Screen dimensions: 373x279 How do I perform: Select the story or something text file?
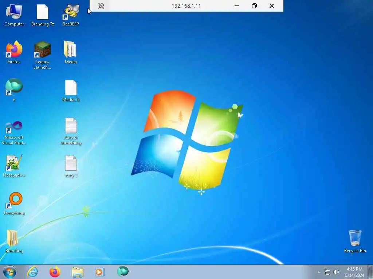(71, 132)
